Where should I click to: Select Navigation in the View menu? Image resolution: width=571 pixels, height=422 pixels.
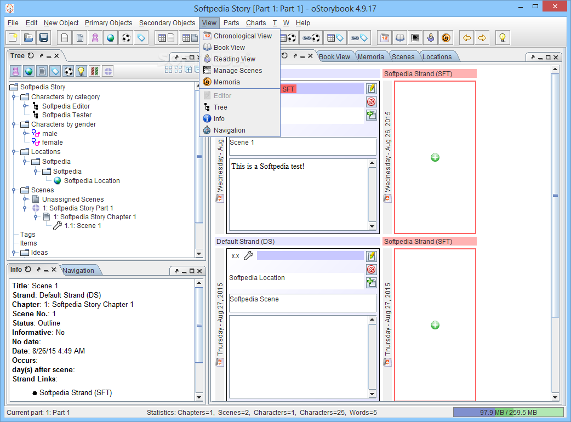coord(241,130)
